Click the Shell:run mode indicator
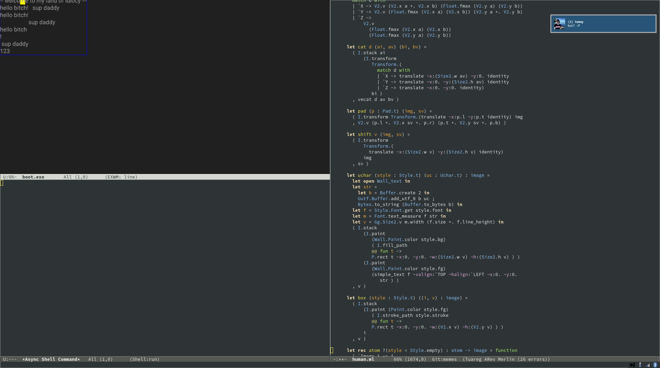 (x=145, y=359)
